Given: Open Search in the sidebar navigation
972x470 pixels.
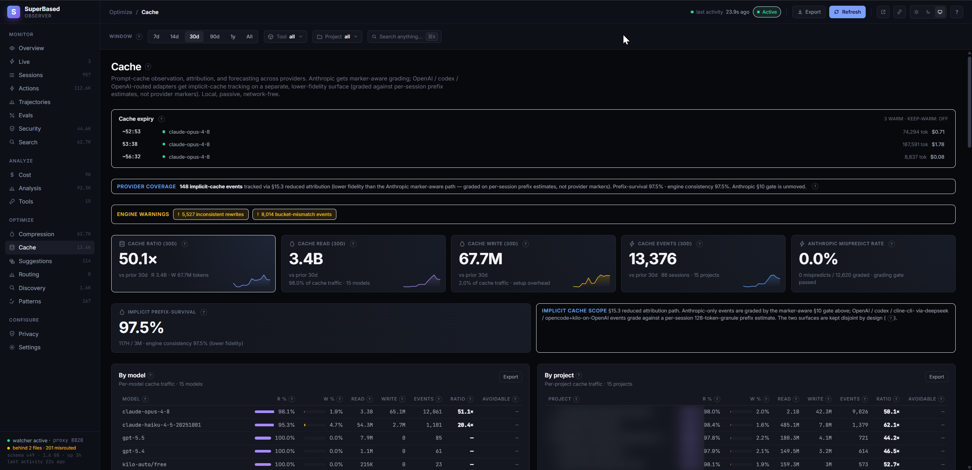Looking at the screenshot, I should pos(50,142).
